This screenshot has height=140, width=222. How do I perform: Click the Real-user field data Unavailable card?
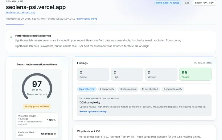click(x=37, y=134)
